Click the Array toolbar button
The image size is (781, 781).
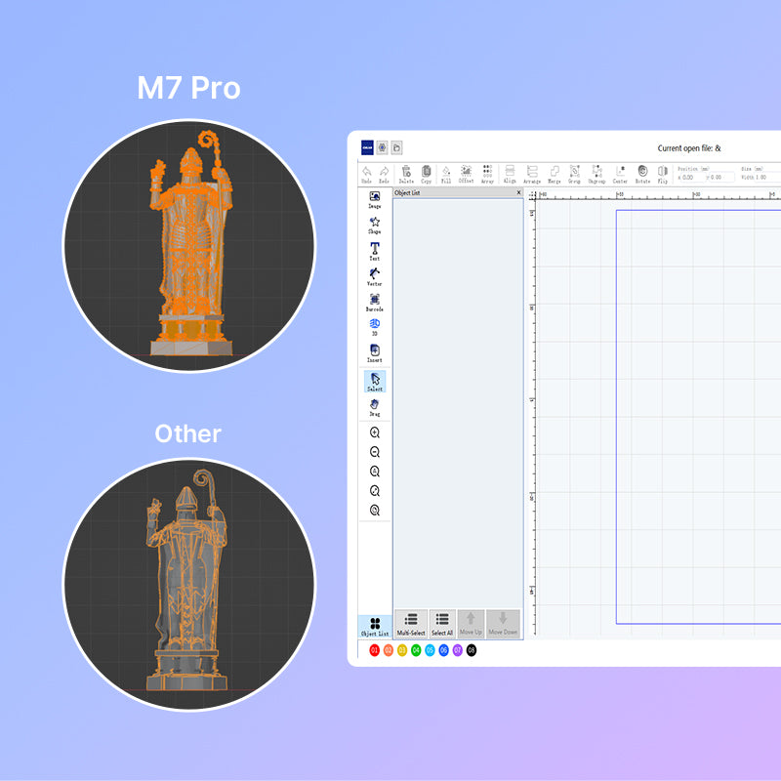487,173
